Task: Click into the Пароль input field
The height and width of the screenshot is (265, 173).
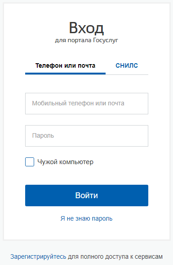Action: coord(87,136)
